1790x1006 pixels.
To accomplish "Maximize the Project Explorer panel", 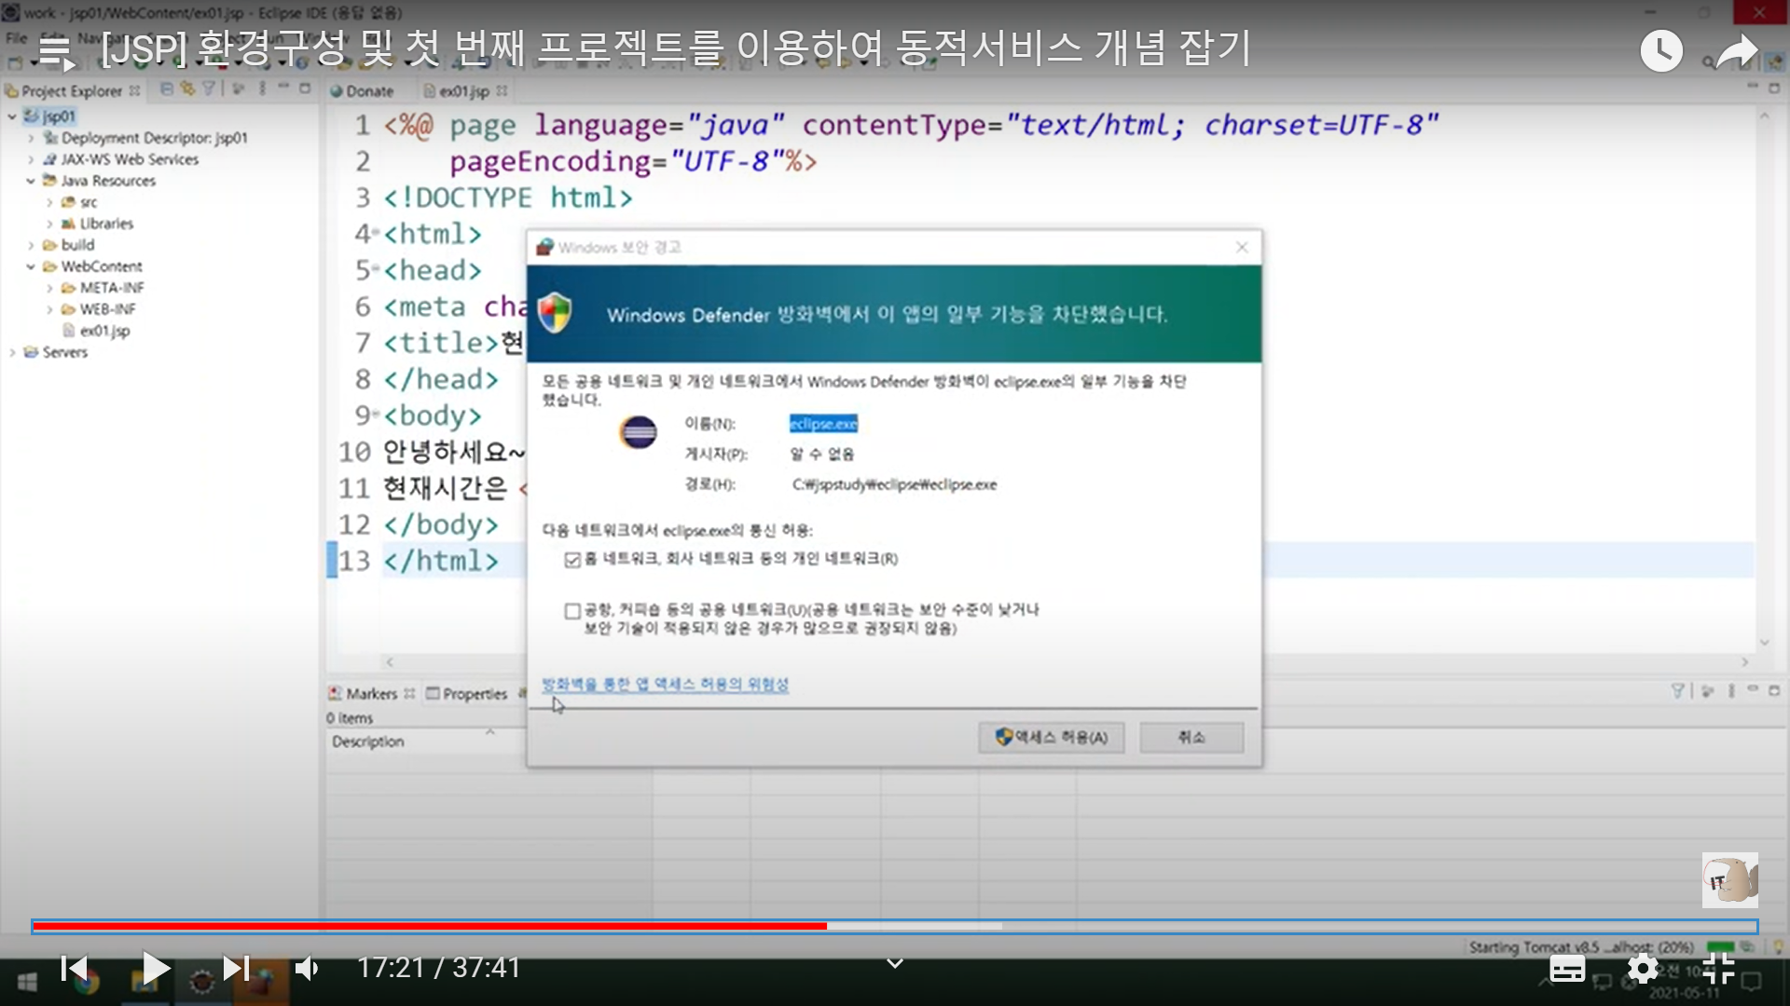I will 305,88.
